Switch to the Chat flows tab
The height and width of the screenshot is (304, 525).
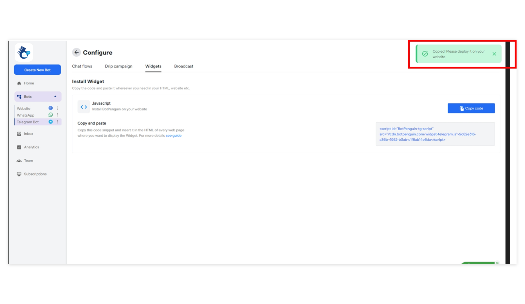click(82, 66)
